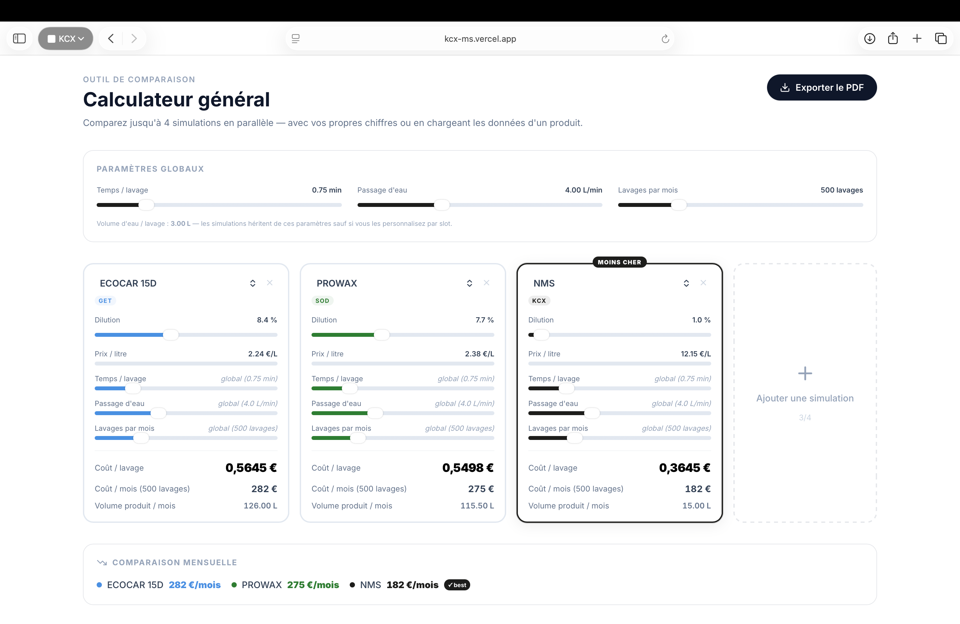This screenshot has height=624, width=960.
Task: Go back with the browser back arrow
Action: tap(111, 39)
